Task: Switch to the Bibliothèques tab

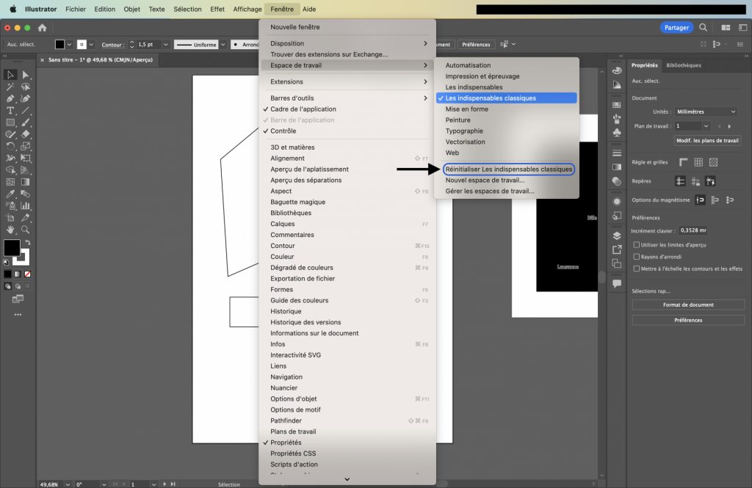Action: pyautogui.click(x=683, y=65)
